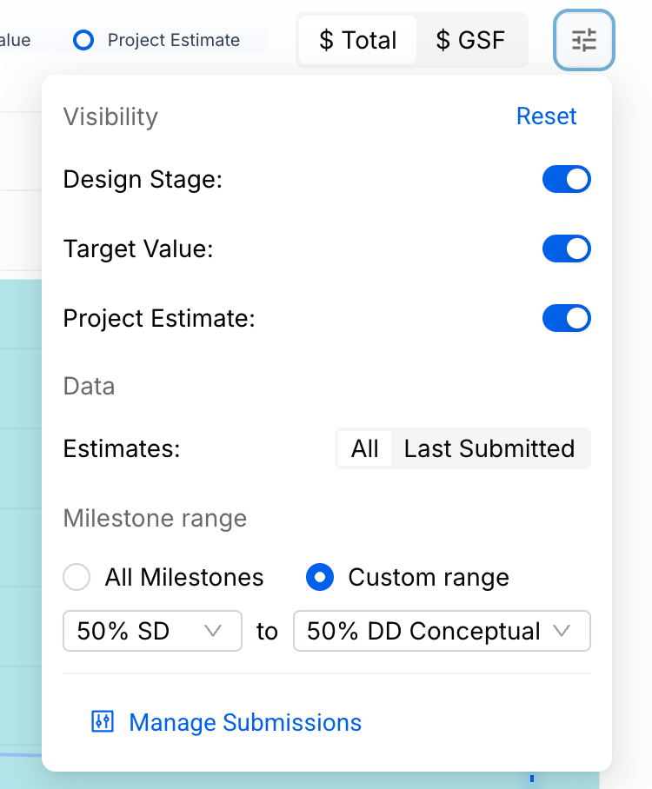Click the chevron in the 50% SD dropdown

[213, 631]
